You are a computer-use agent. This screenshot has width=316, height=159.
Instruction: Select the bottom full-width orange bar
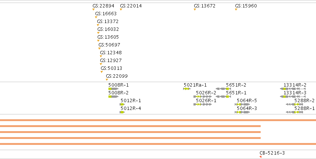click(x=158, y=144)
